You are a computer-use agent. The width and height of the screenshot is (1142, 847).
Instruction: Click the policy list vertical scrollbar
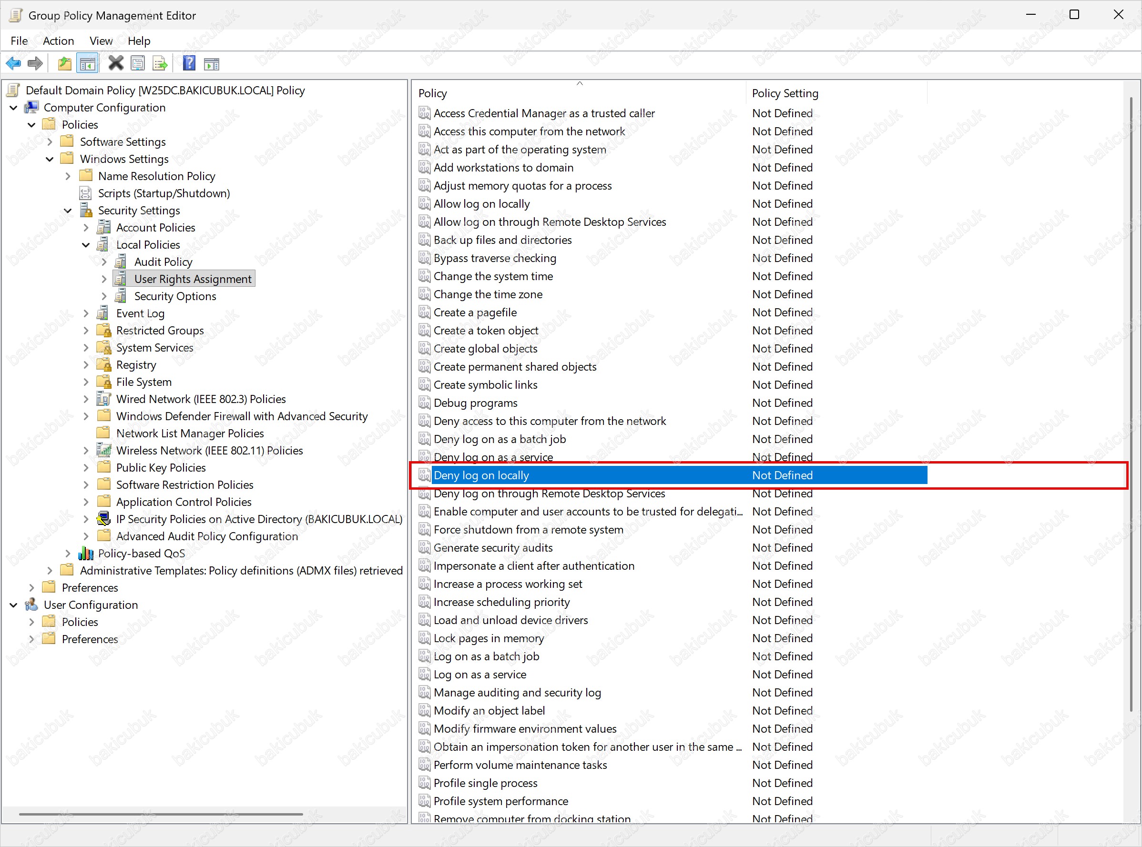1131,405
